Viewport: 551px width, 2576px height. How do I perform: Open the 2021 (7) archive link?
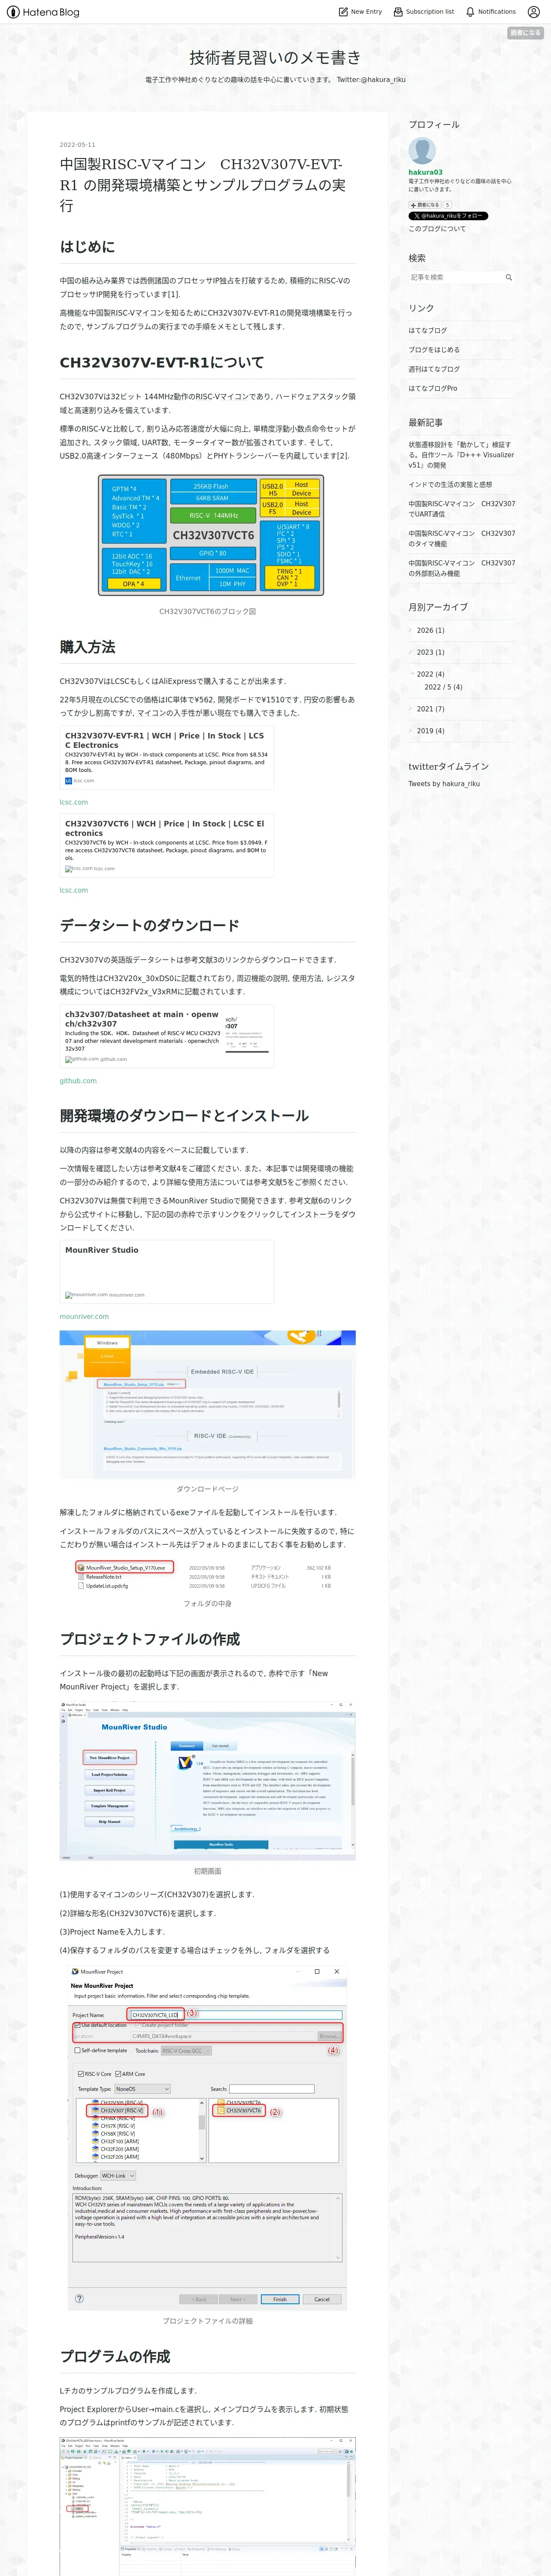(430, 709)
